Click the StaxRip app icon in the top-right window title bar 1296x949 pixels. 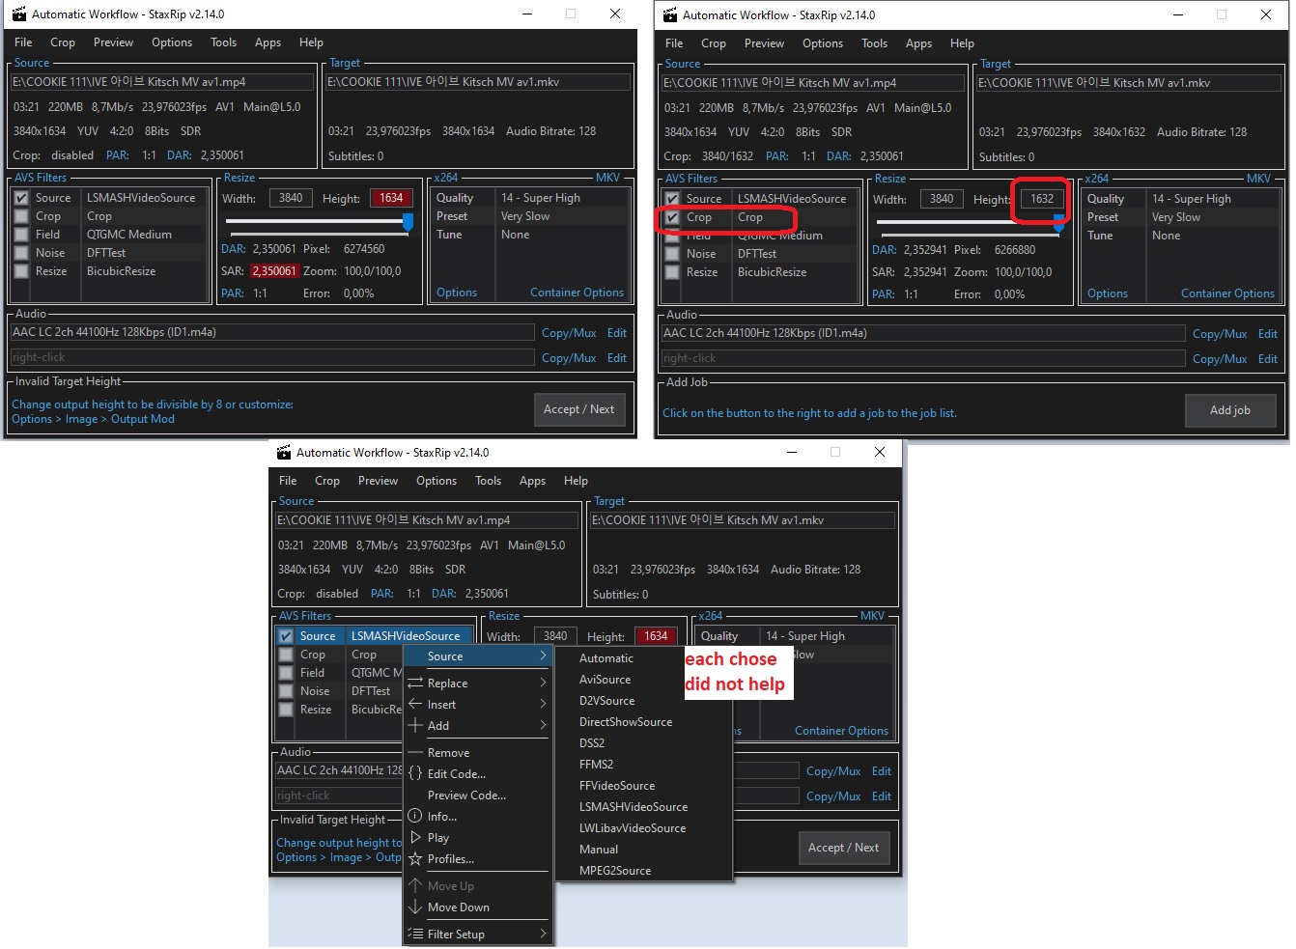pyautogui.click(x=670, y=14)
